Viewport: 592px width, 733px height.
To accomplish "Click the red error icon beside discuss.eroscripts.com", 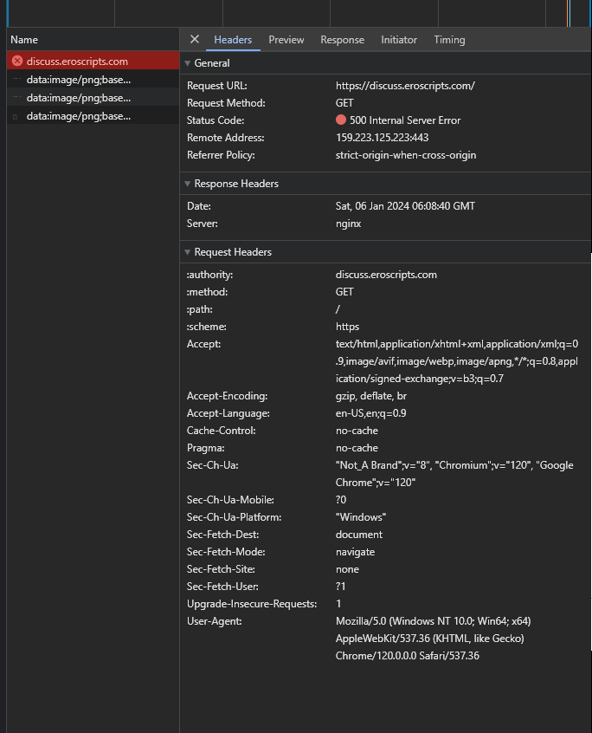I will 17,61.
